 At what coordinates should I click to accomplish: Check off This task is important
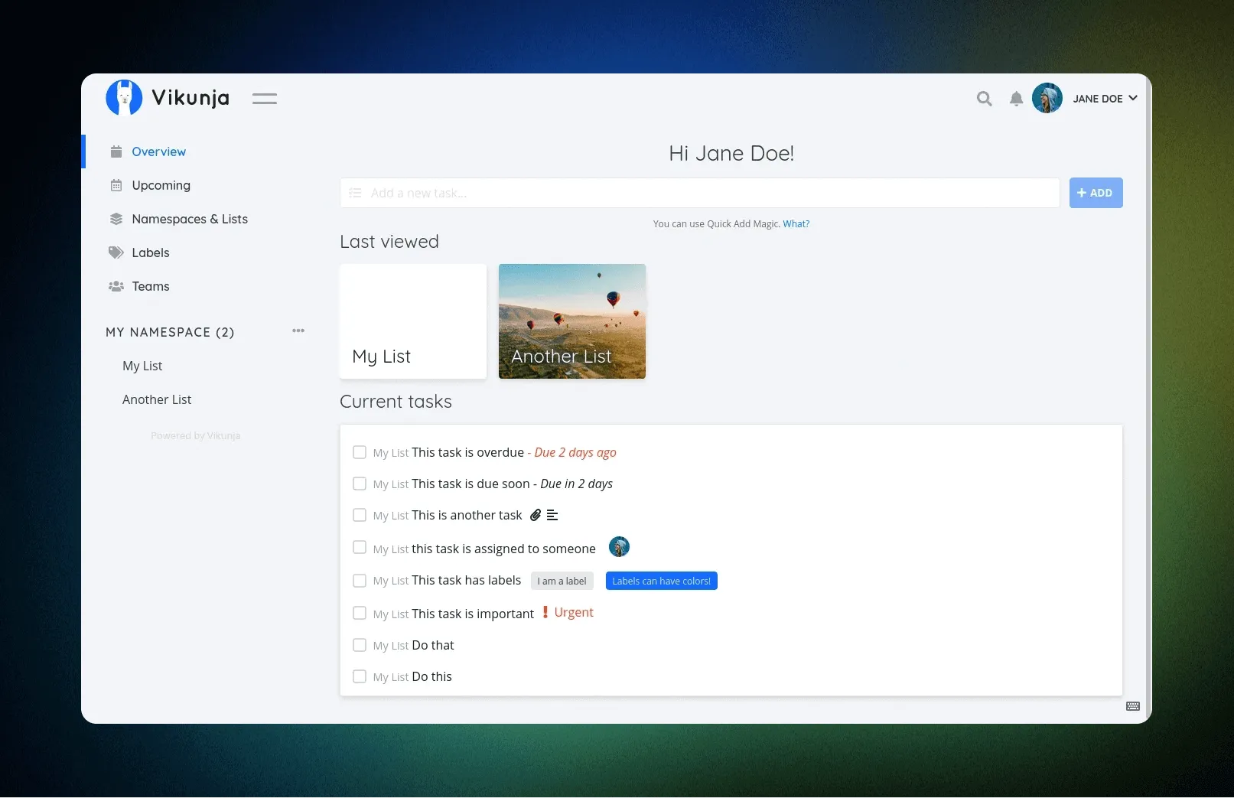click(360, 613)
